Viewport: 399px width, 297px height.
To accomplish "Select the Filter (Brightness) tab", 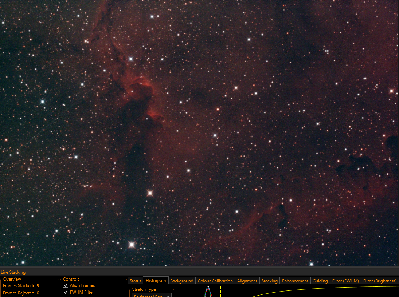I will (x=380, y=281).
